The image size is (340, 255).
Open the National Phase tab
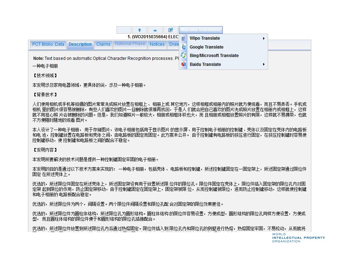pos(130,44)
